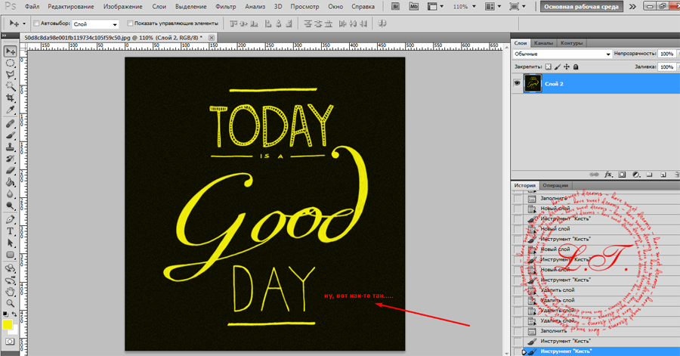This screenshot has width=680, height=356.
Task: Switch to the Каналы tab
Action: (543, 43)
